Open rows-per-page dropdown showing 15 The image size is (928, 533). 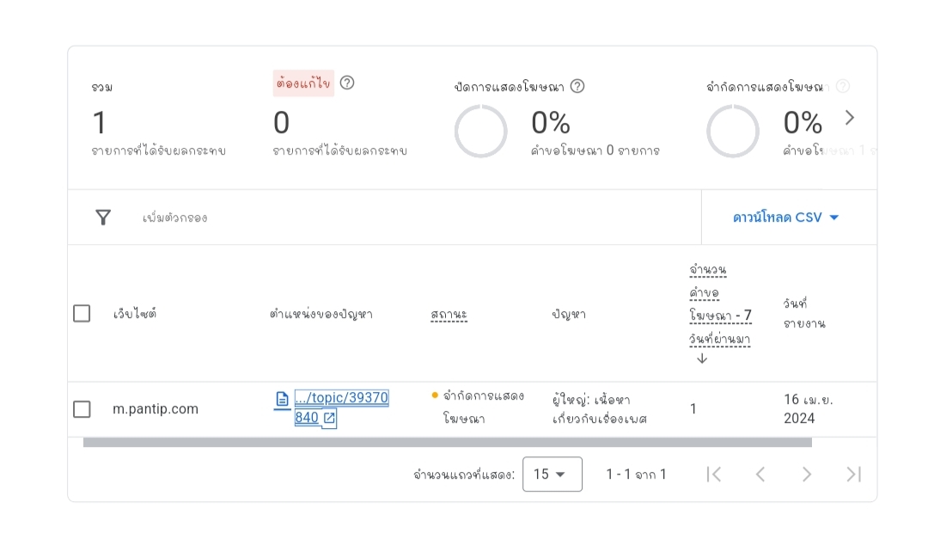coord(553,475)
